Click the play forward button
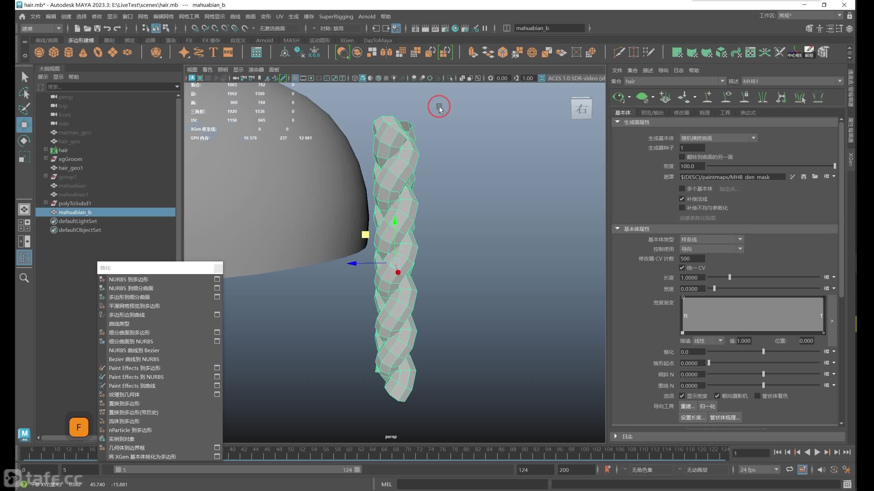 [817, 452]
